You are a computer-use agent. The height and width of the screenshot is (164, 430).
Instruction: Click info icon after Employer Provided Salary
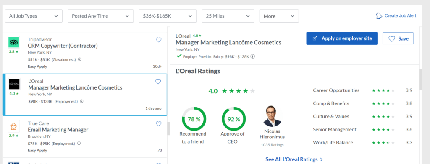tap(253, 56)
